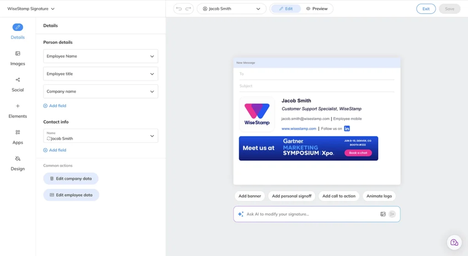Click the Edit company data button
The width and height of the screenshot is (468, 256).
pos(71,178)
